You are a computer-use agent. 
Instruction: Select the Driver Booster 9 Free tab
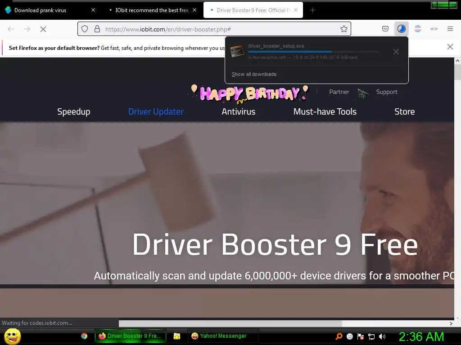click(x=253, y=10)
